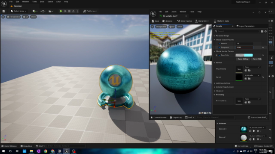Expand the Lightmass Settings section

(x=214, y=83)
